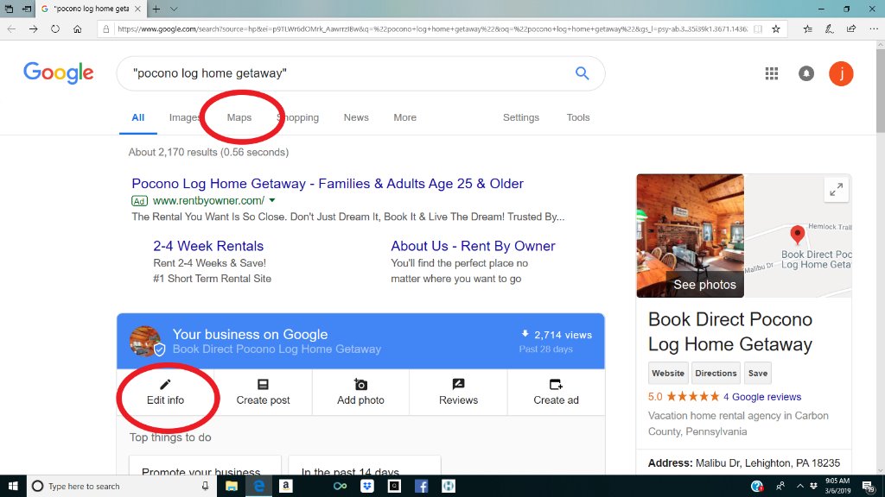Click the business profile thumbnail in blue header

click(145, 342)
